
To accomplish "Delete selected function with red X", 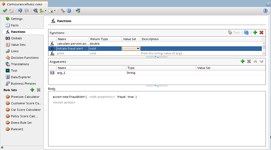I will [x=261, y=33].
